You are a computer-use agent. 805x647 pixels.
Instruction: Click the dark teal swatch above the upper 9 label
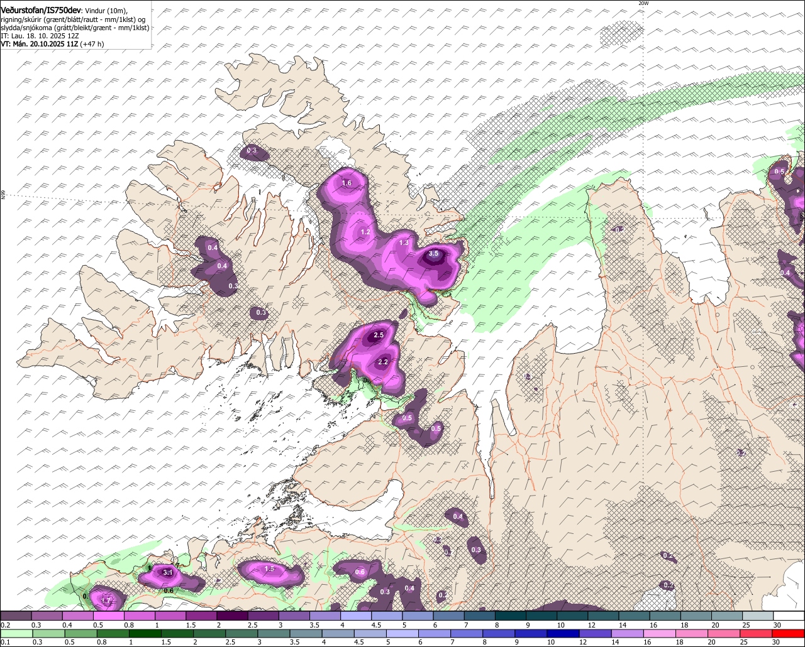pos(541,616)
